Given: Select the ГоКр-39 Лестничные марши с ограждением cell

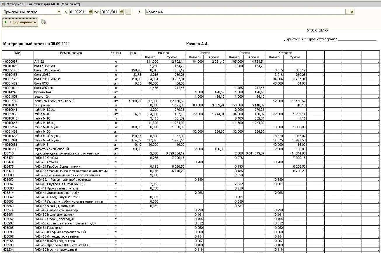Looking at the screenshot, I should pyautogui.click(x=71, y=175).
